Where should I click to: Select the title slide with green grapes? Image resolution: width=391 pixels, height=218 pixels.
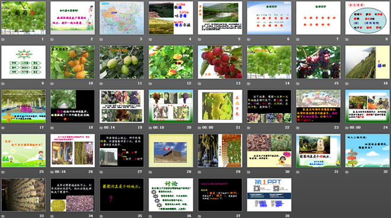click(x=24, y=18)
